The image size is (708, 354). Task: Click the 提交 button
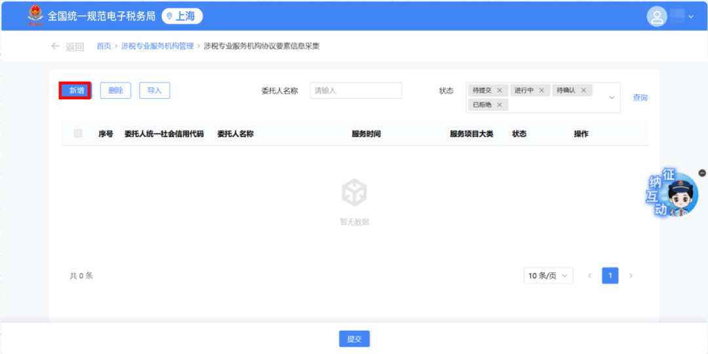355,339
